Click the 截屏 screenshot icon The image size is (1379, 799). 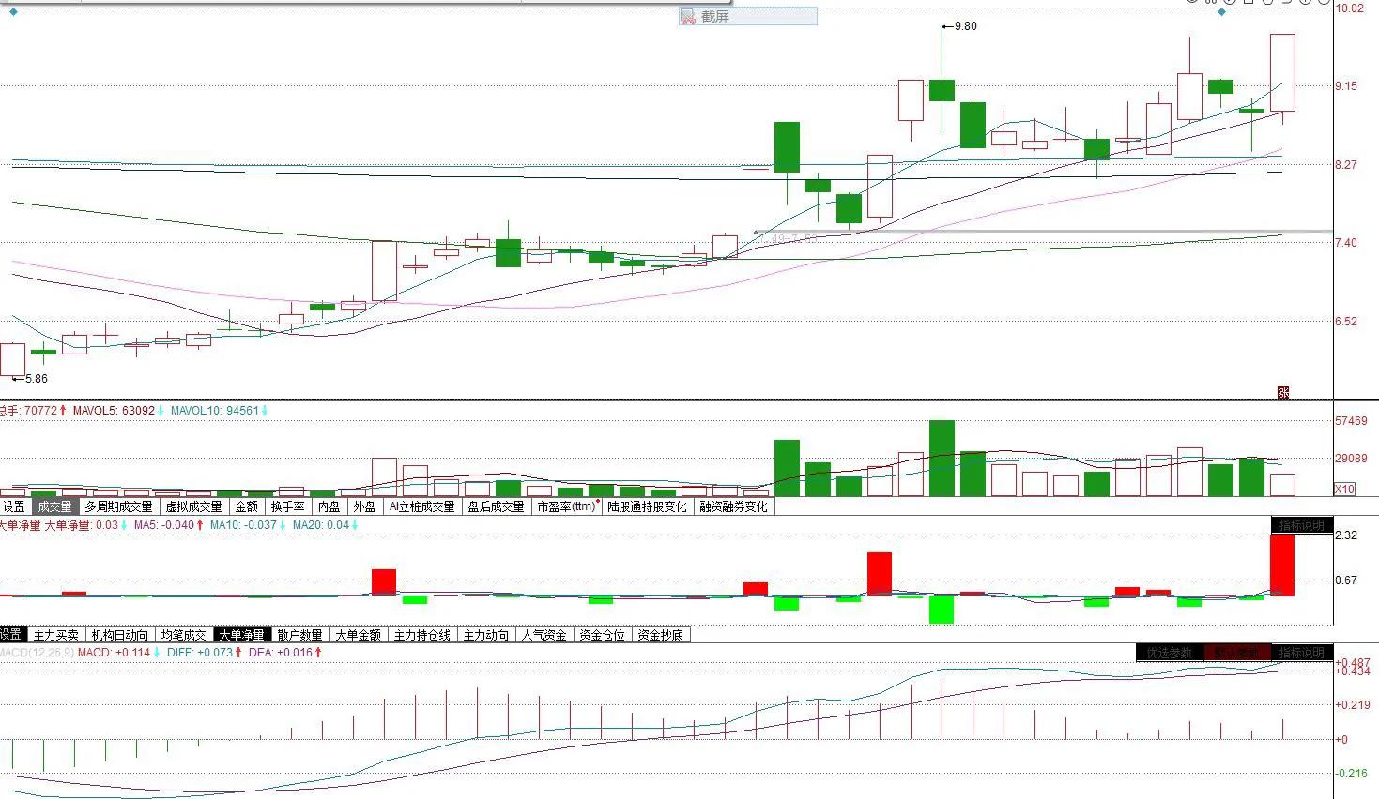[688, 17]
